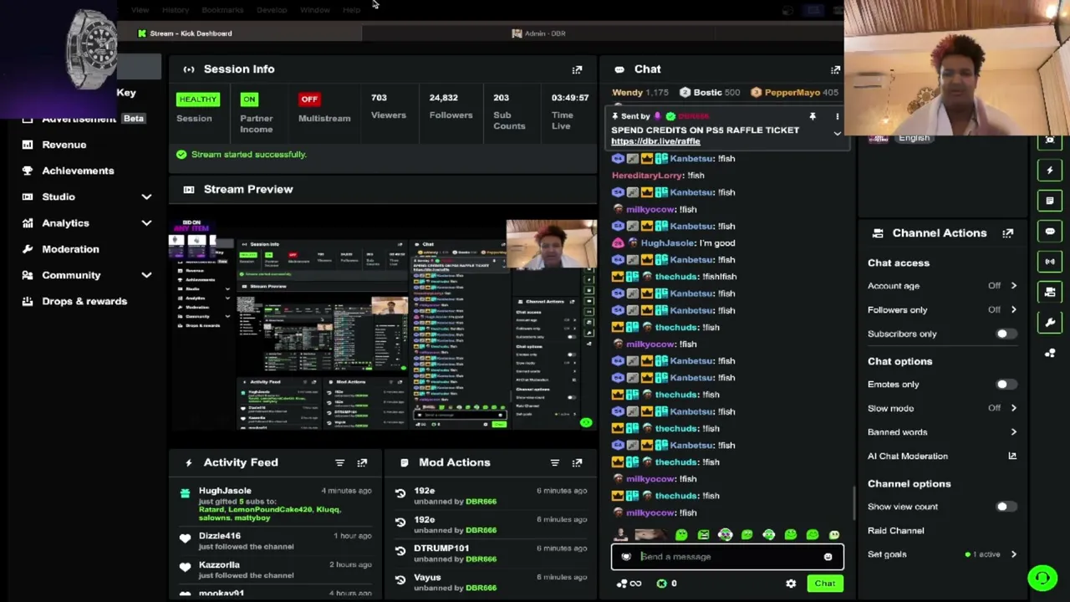Click the Send a message input field

[x=727, y=557]
